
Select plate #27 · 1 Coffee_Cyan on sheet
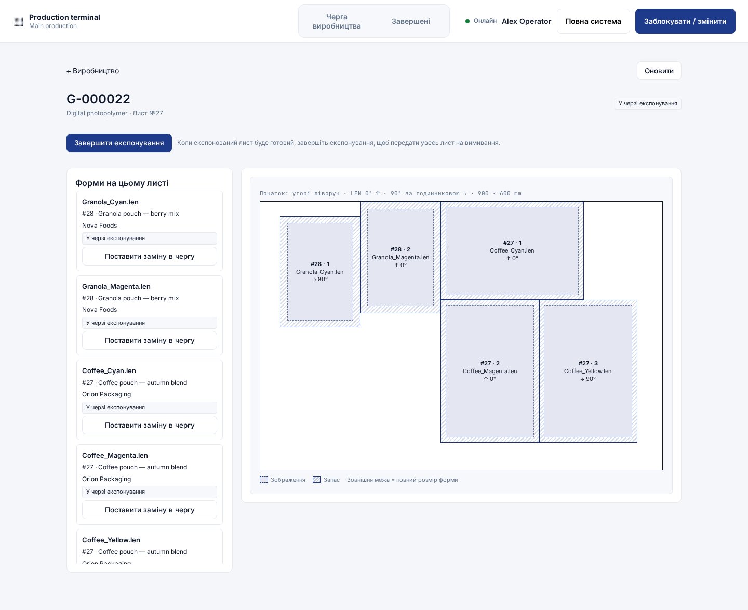tap(512, 250)
